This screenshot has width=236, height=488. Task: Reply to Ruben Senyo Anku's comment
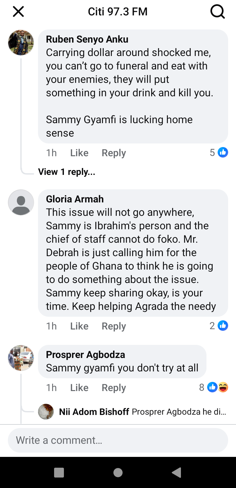[114, 153]
